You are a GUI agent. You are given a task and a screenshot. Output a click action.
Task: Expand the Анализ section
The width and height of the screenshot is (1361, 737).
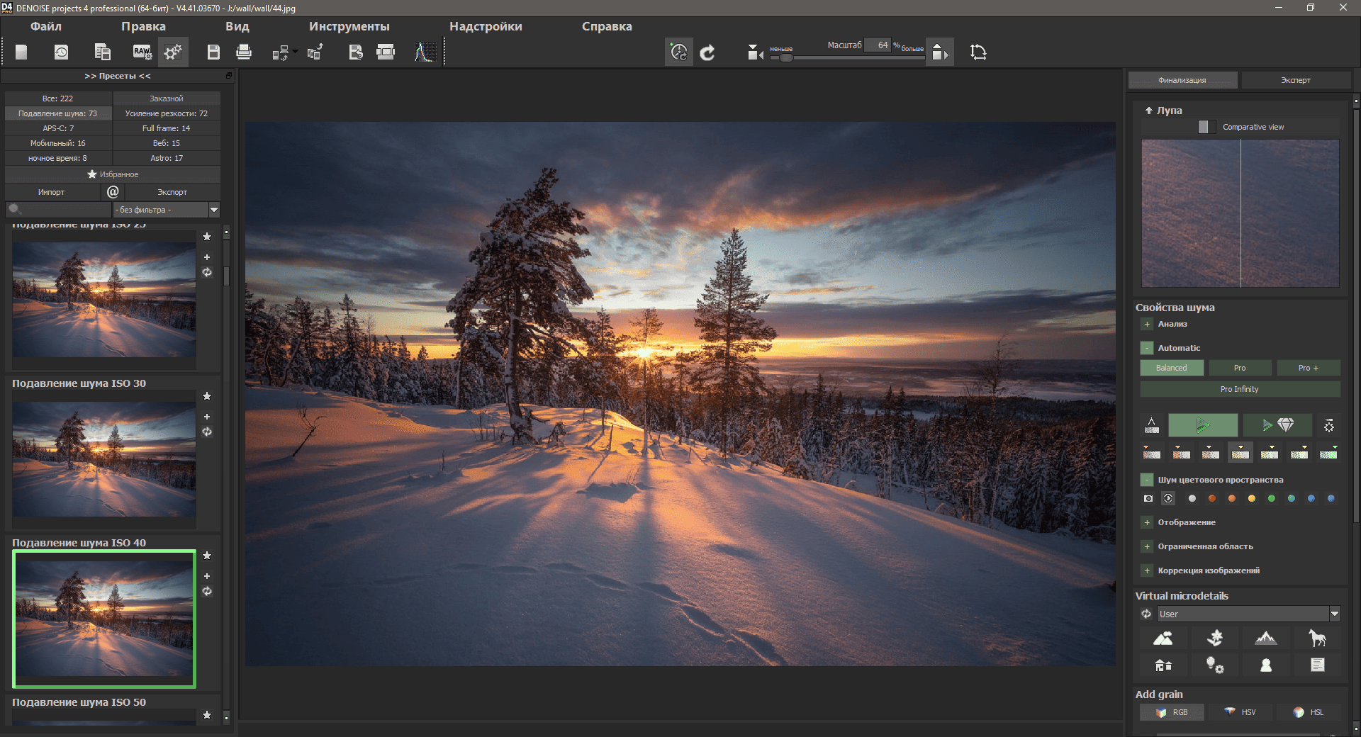(1147, 324)
